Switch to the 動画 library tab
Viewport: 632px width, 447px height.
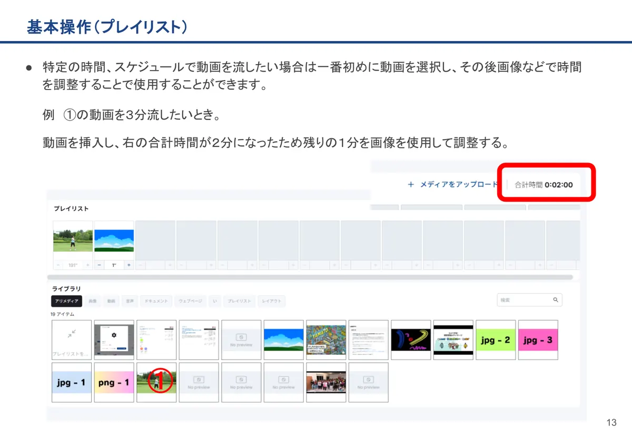pyautogui.click(x=111, y=301)
